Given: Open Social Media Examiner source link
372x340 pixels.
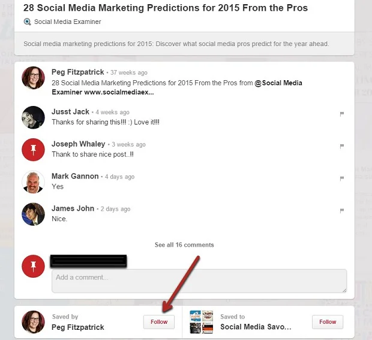Looking at the screenshot, I should [x=67, y=22].
